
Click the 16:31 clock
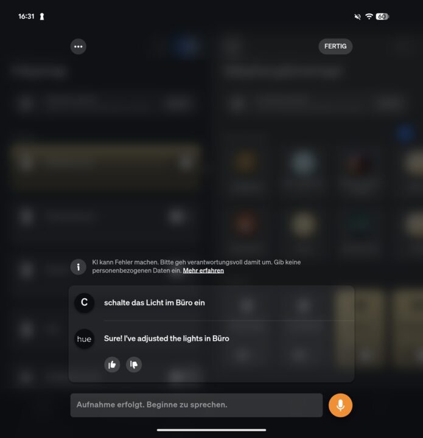pyautogui.click(x=26, y=16)
